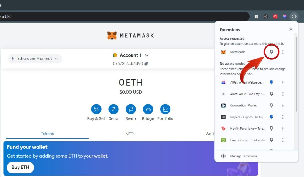The width and height of the screenshot is (304, 177).
Task: Close the Extensions popup
Action: click(291, 29)
